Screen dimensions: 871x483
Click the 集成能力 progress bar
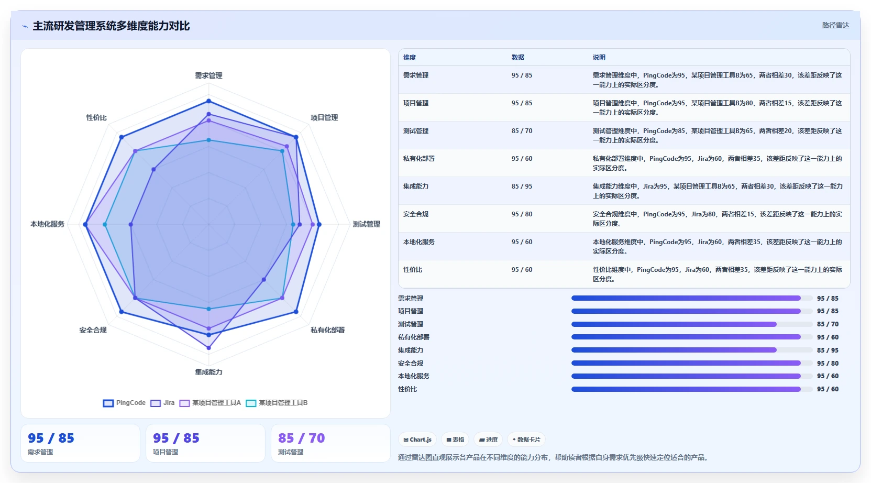(x=691, y=350)
